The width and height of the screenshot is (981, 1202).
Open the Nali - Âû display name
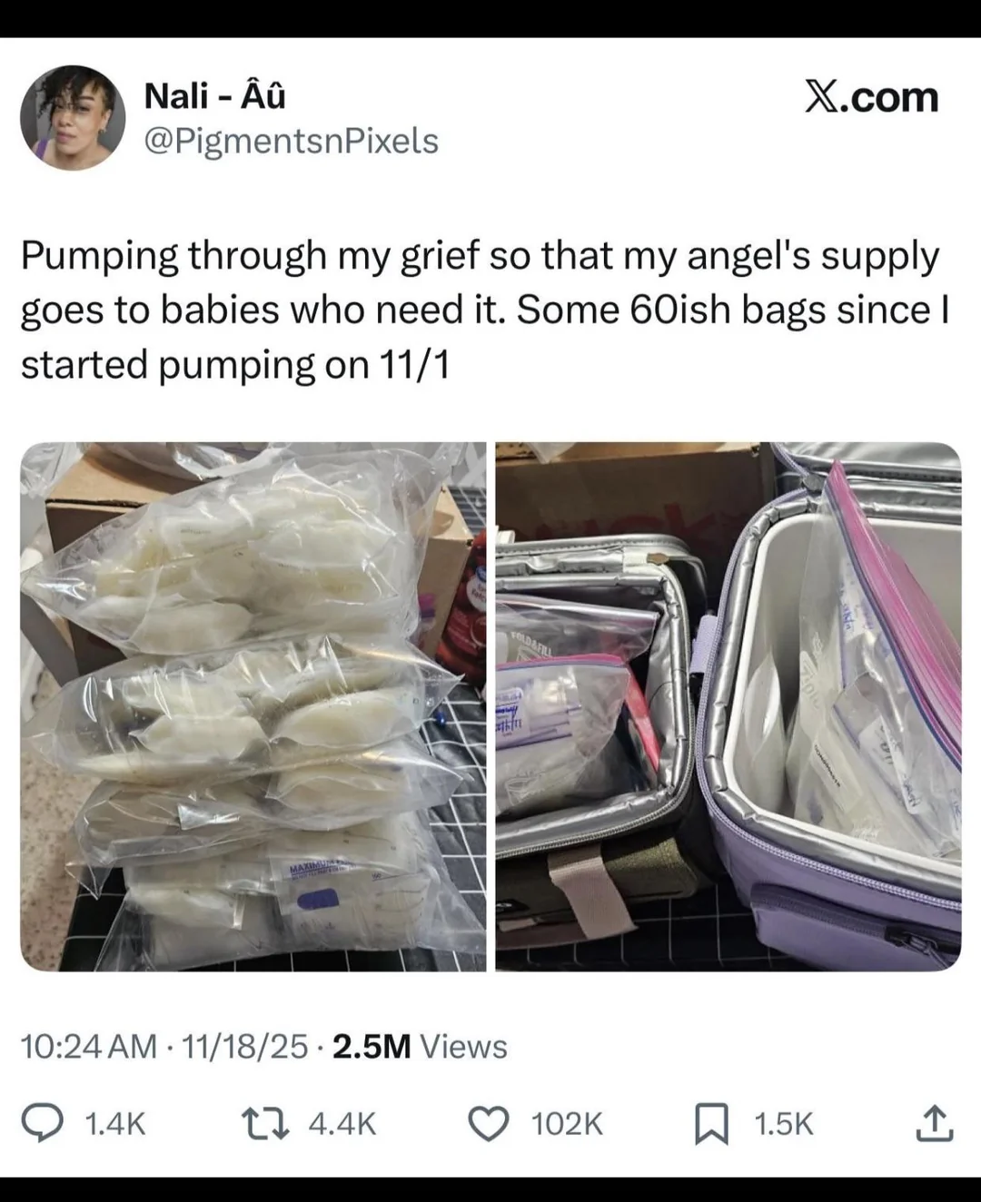pyautogui.click(x=215, y=94)
